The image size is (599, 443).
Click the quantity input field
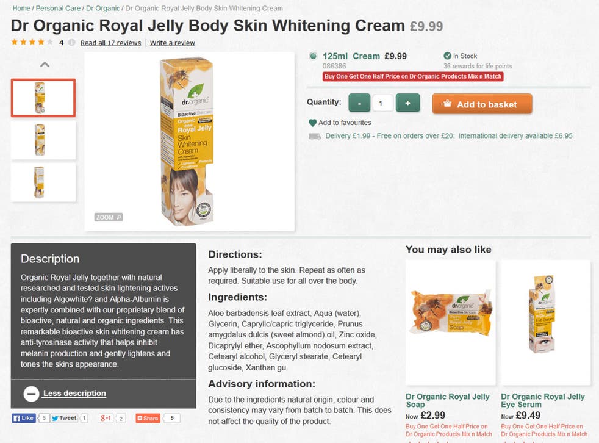click(x=383, y=103)
